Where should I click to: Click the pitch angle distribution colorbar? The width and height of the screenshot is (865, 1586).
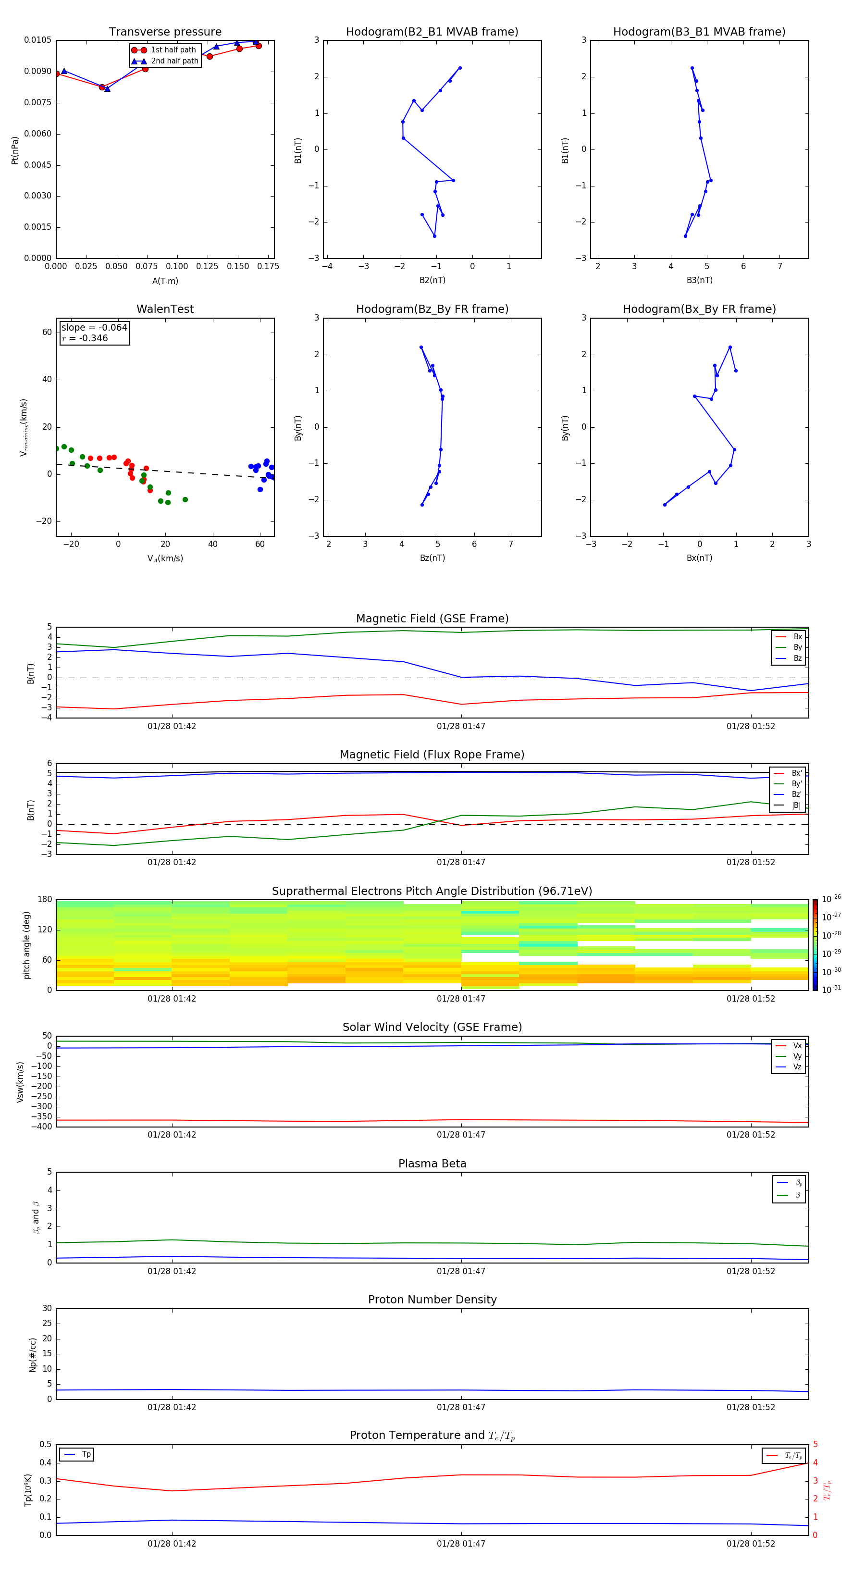815,945
